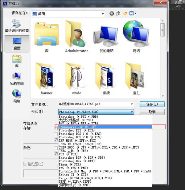Toggle the checked 存储 option checkbox
Viewport: 185px width, 190px height.
click(56, 140)
